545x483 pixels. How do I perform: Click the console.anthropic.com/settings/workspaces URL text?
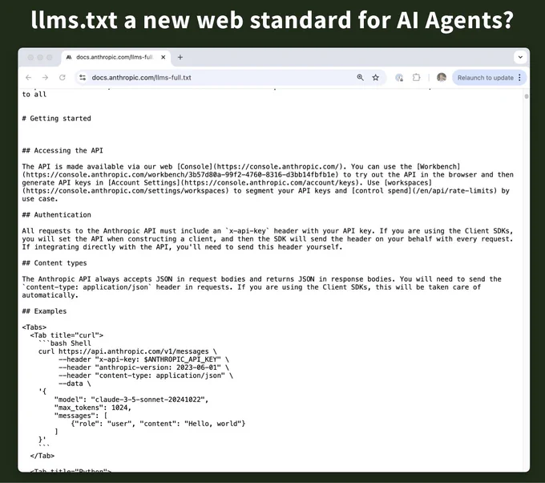[126, 191]
